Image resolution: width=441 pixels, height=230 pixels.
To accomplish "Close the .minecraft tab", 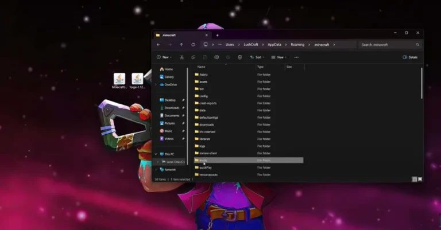I will point(207,36).
